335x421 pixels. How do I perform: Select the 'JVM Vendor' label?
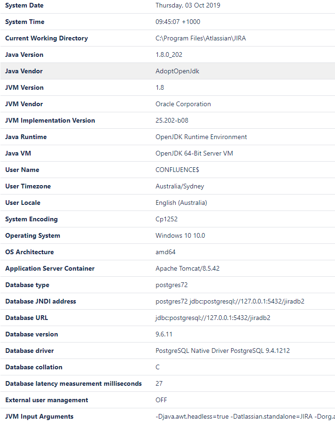coord(24,104)
